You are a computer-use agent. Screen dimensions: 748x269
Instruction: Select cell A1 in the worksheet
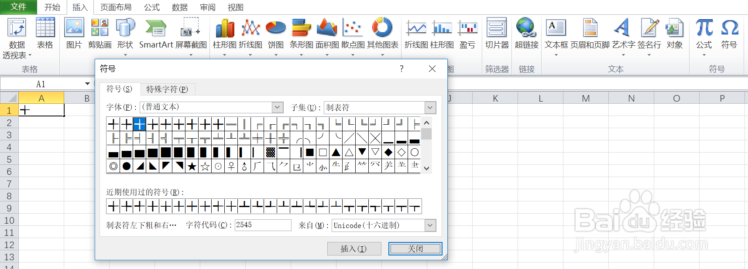pyautogui.click(x=41, y=110)
